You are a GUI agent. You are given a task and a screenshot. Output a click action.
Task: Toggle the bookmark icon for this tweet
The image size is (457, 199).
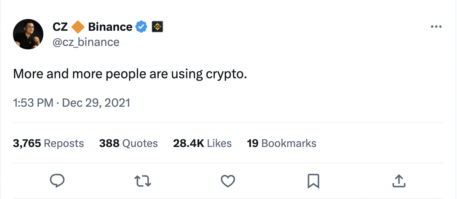(x=313, y=181)
